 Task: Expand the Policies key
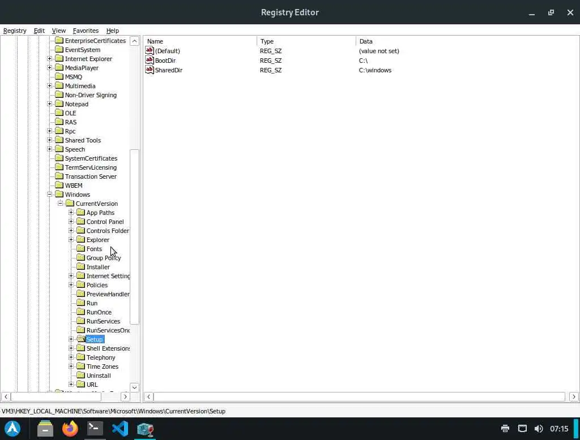pos(71,285)
